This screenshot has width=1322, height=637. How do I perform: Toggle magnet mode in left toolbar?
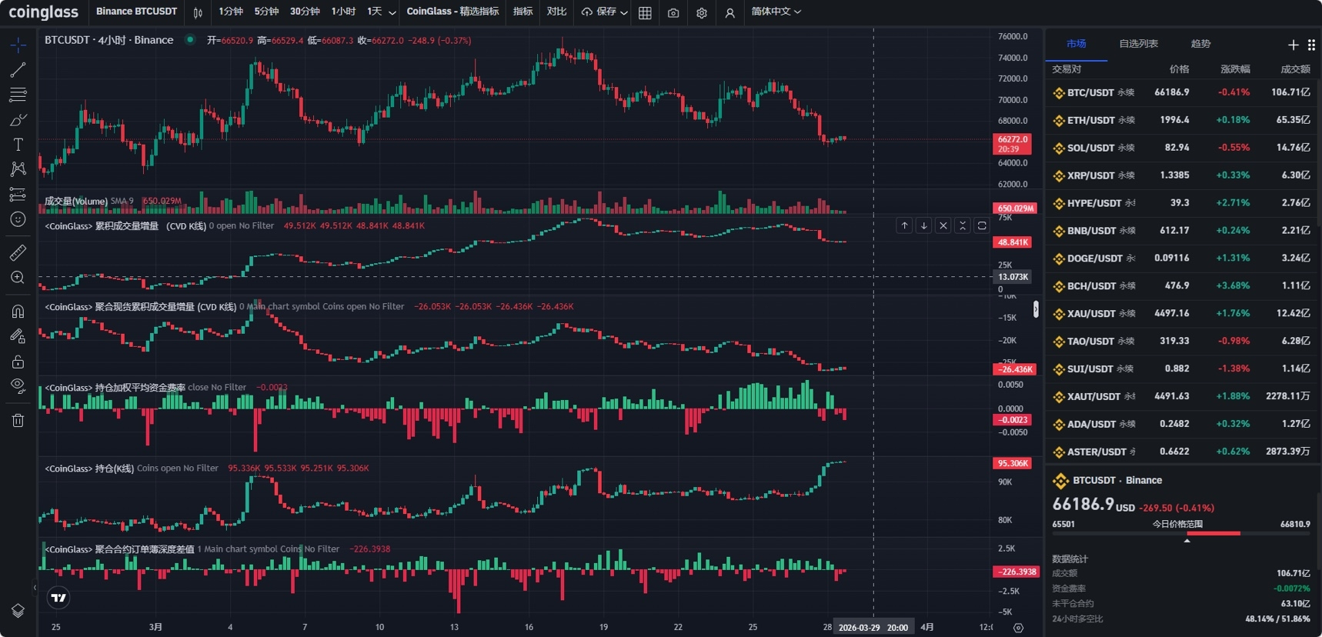[18, 312]
